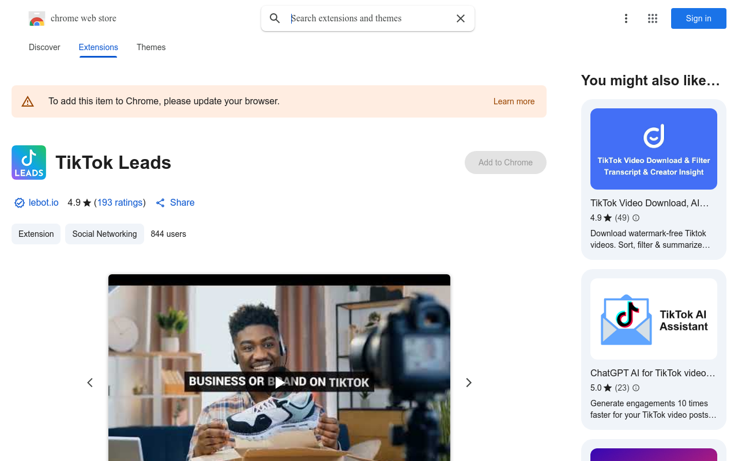
Task: Go to previous screenshot with left chevron
Action: click(90, 383)
